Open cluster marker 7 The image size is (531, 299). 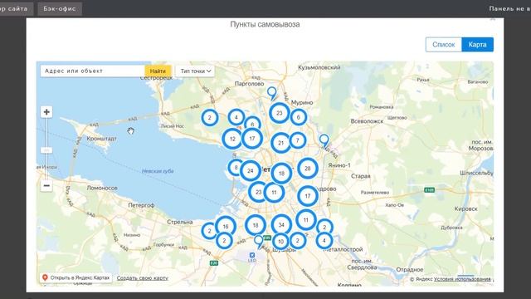tap(298, 140)
